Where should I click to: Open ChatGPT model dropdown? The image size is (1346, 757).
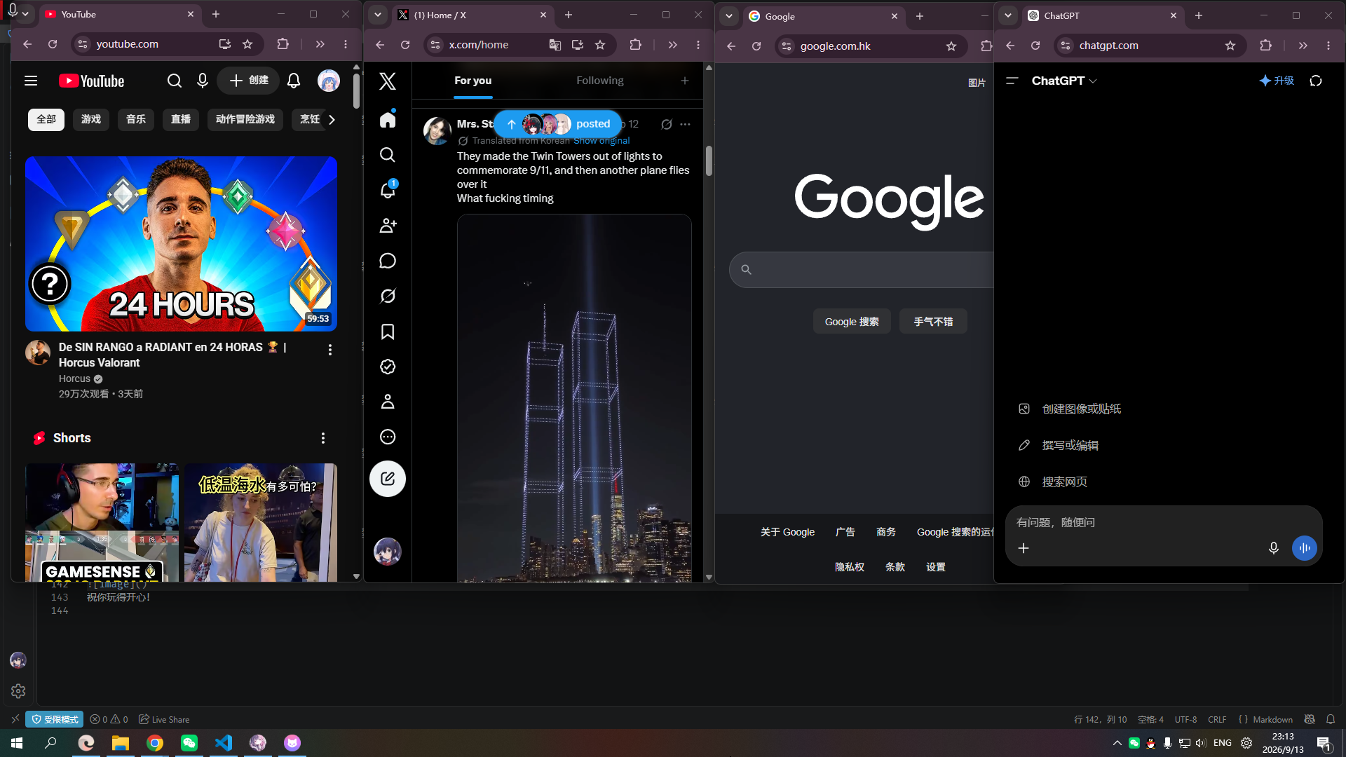coord(1064,81)
